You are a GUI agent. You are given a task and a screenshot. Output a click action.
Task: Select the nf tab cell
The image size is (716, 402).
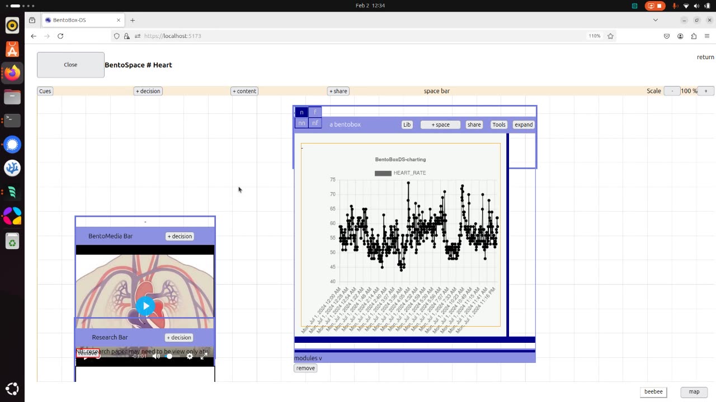(315, 123)
